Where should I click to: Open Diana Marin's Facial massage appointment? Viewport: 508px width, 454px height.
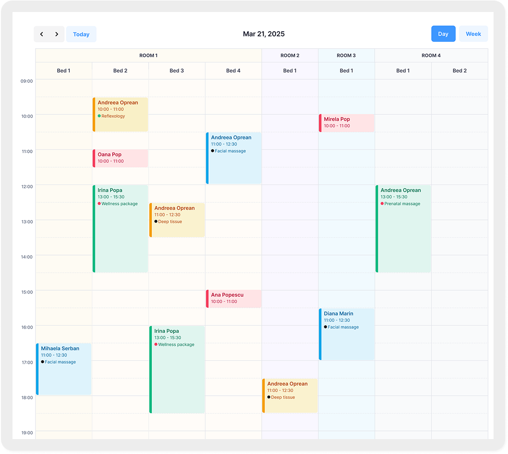coord(346,334)
